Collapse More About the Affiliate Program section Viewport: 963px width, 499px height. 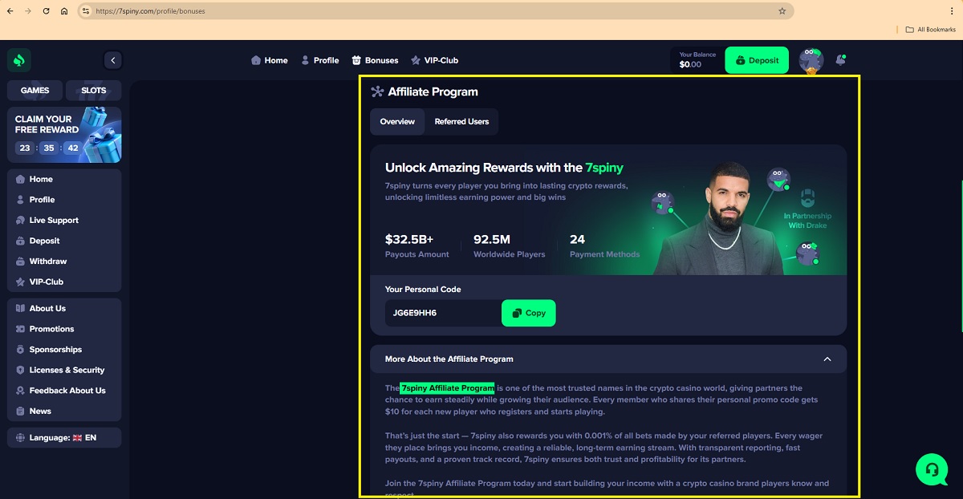(x=827, y=359)
